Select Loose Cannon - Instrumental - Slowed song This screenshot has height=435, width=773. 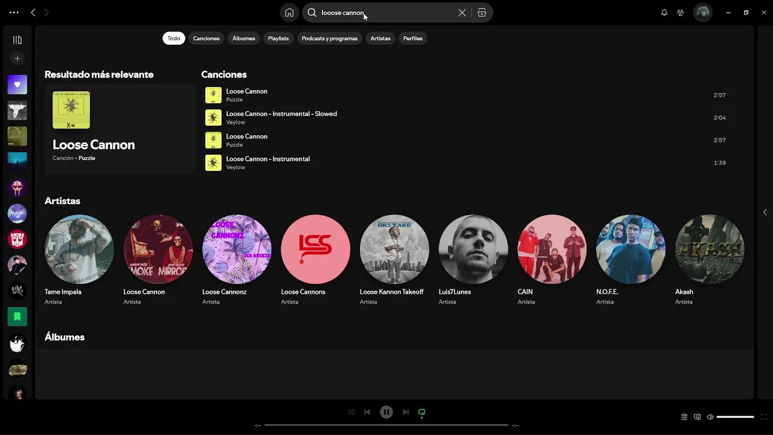(x=465, y=118)
